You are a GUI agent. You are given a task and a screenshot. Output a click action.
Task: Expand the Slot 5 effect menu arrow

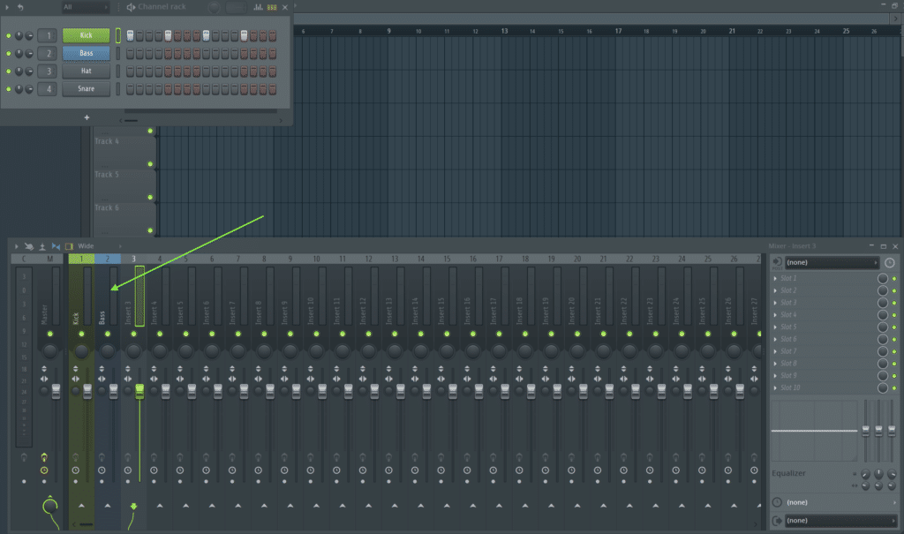click(775, 327)
